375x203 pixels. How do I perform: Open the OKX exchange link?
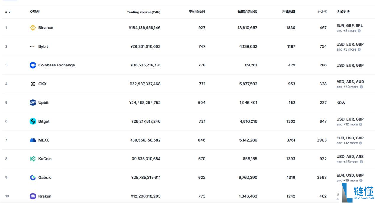42,84
